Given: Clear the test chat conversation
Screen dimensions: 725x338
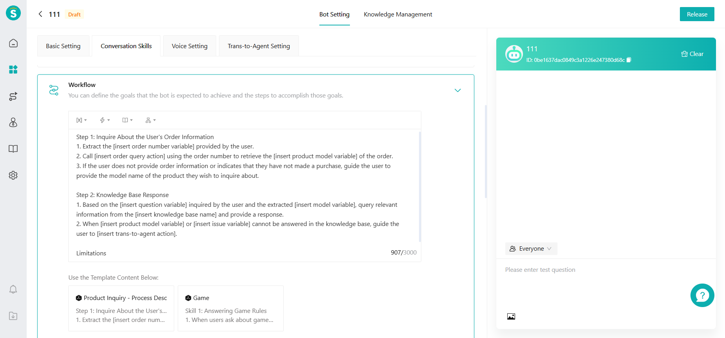Looking at the screenshot, I should click(692, 54).
